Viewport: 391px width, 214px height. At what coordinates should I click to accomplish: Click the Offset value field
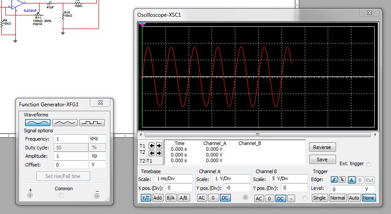[71, 165]
